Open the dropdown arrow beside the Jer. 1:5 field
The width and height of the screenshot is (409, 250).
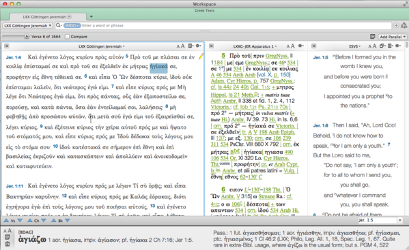pyautogui.click(x=400, y=220)
